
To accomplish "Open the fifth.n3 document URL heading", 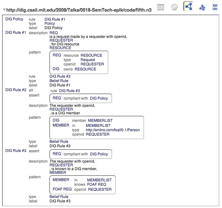I will click(79, 10).
